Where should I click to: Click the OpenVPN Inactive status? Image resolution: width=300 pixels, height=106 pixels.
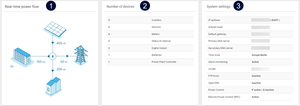click(256, 83)
